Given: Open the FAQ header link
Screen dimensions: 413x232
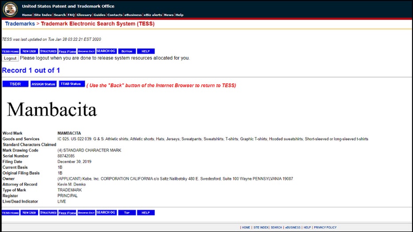Looking at the screenshot, I should pos(71,15).
